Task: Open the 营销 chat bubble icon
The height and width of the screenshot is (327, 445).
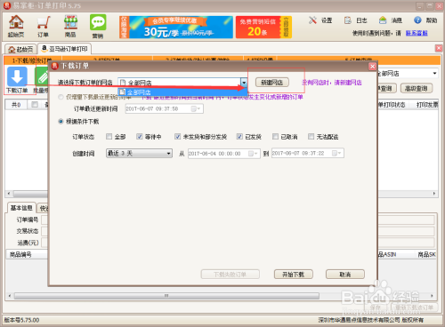Action: click(98, 27)
